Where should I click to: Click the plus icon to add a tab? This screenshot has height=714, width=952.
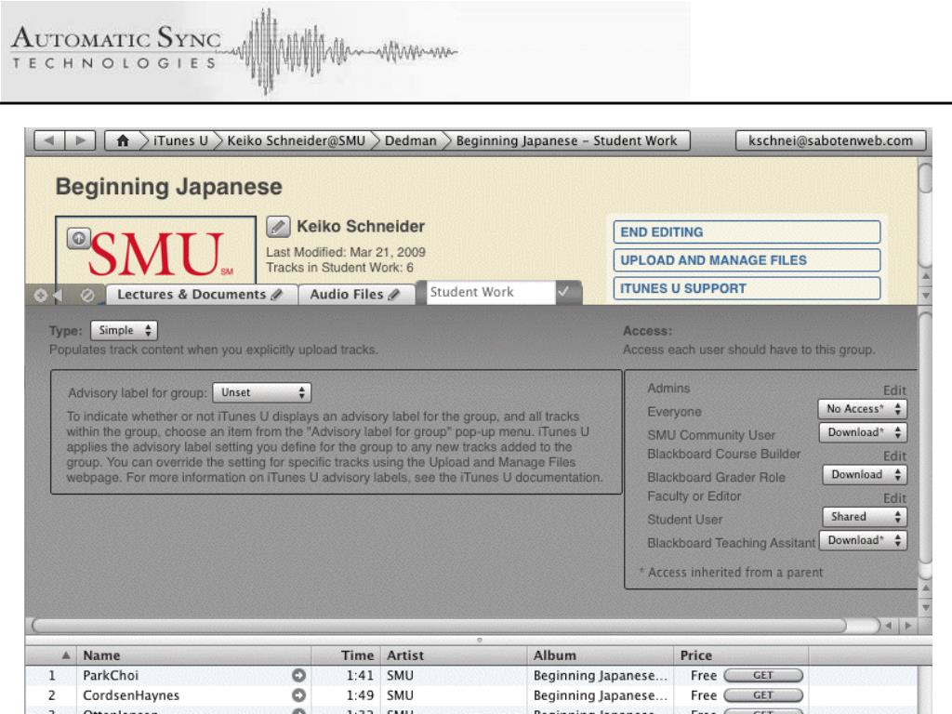40,295
